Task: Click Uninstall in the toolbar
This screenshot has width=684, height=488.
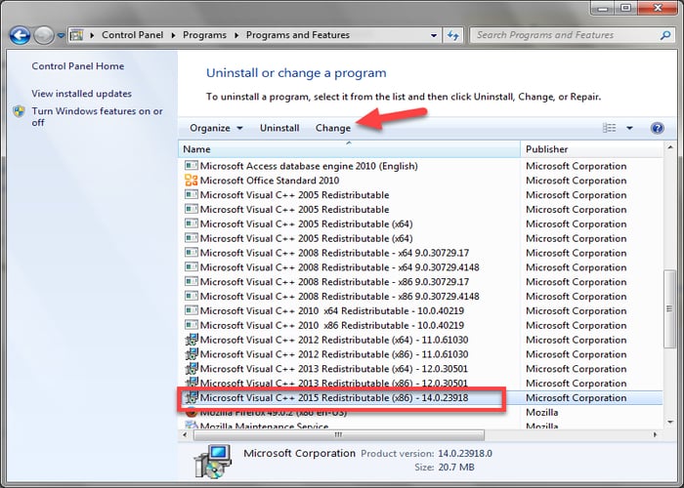Action: click(x=279, y=128)
